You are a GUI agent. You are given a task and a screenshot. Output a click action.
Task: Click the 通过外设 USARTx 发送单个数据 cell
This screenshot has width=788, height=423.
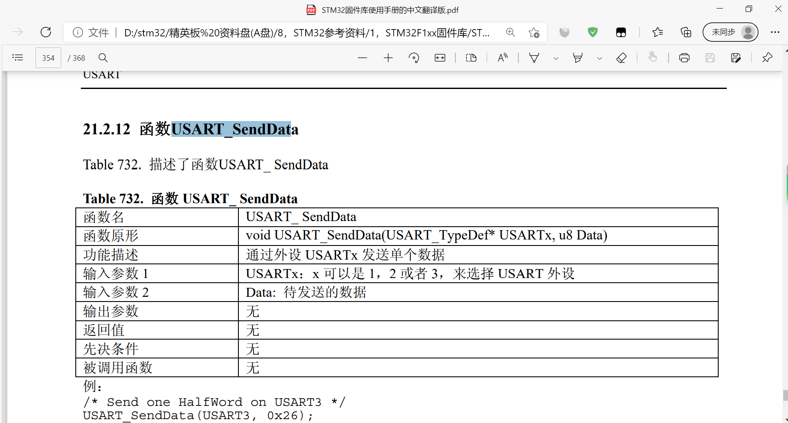[478, 254]
